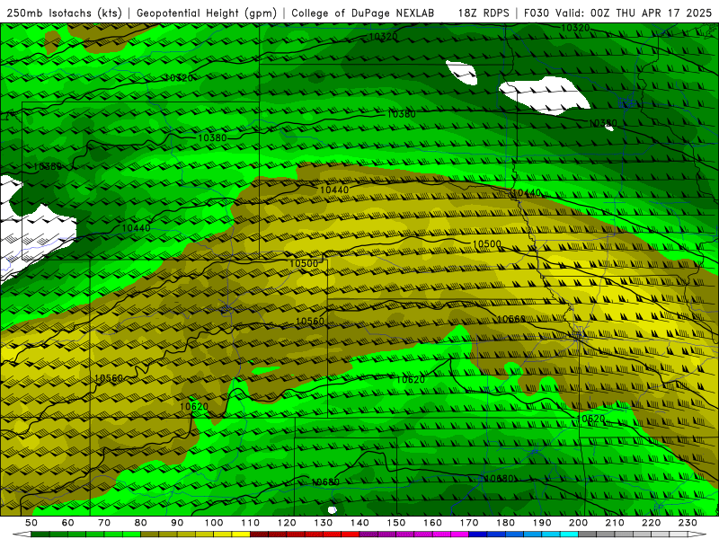Click the 190 label on the color scale

pyautogui.click(x=542, y=523)
